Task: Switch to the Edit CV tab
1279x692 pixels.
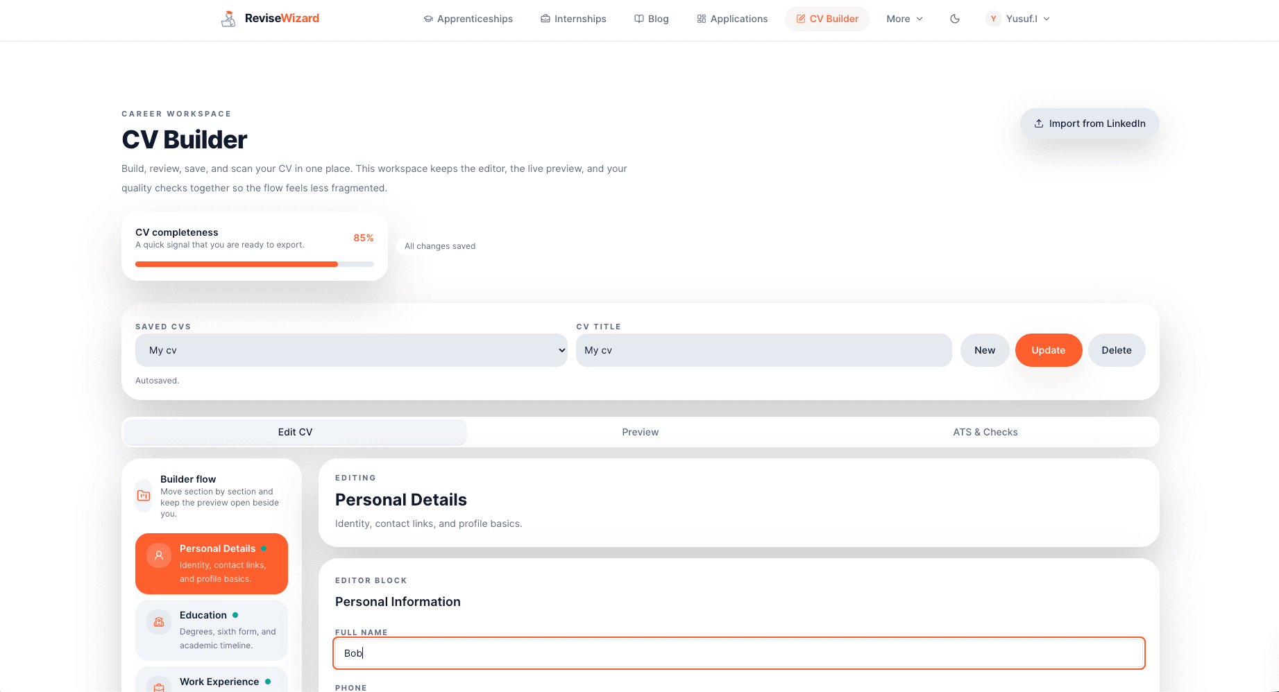Action: [295, 432]
